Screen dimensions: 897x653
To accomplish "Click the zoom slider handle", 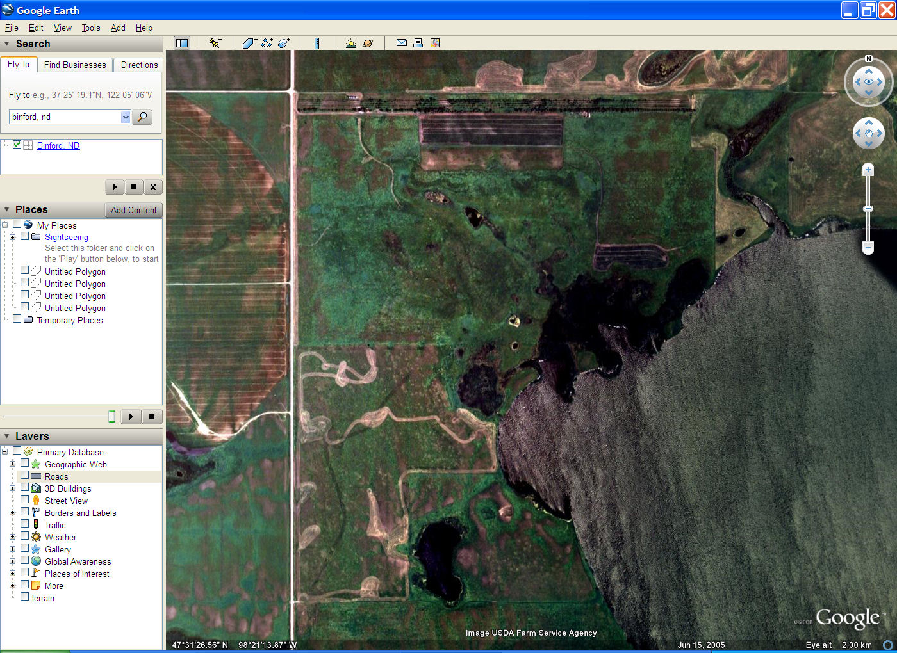I will pyautogui.click(x=868, y=209).
